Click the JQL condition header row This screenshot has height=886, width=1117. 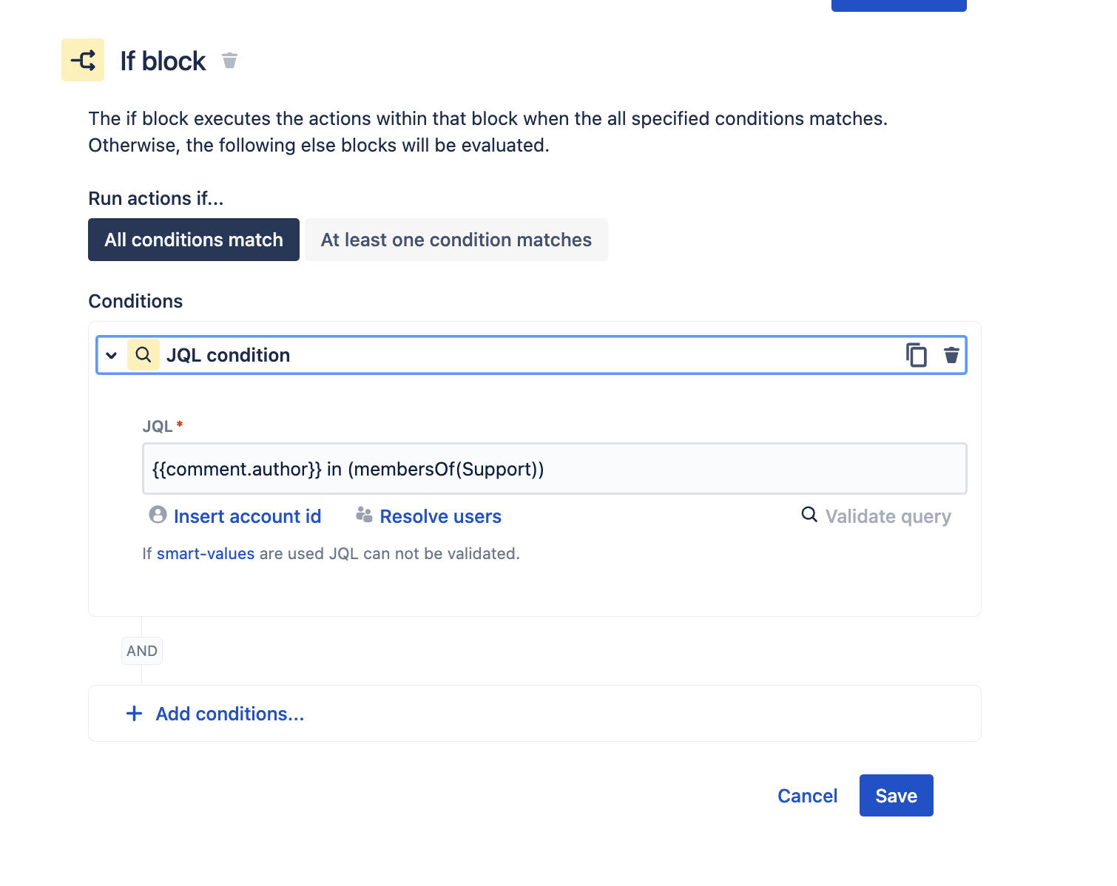click(531, 355)
